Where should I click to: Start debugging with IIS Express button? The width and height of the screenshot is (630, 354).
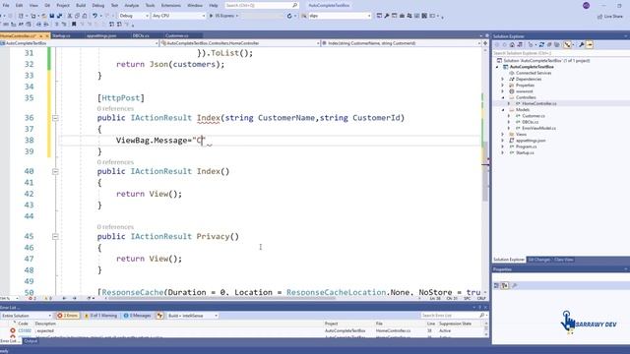point(223,16)
